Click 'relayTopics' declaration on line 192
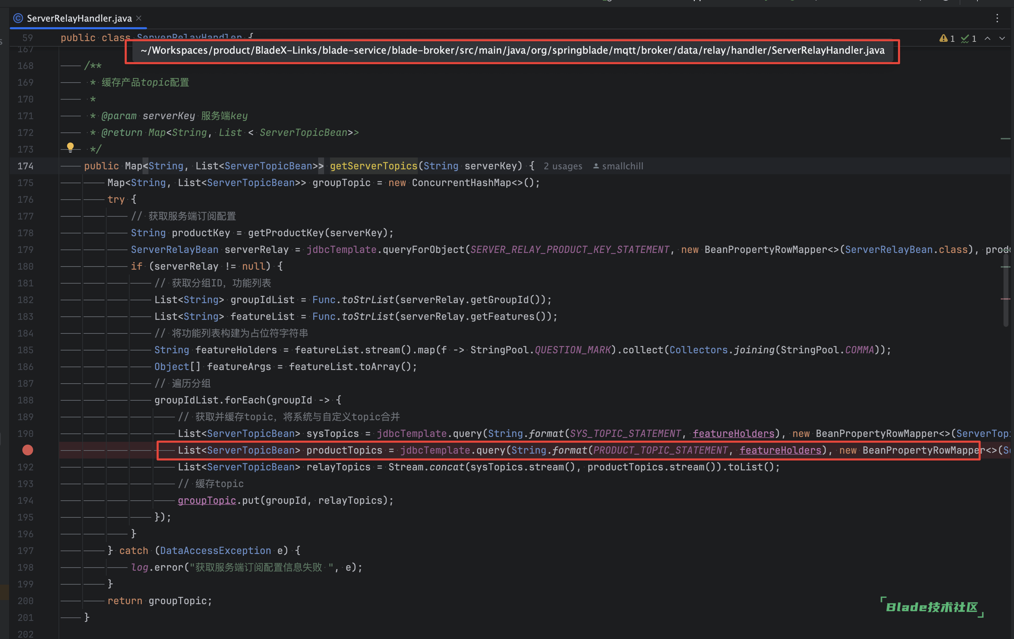Viewport: 1014px width, 639px height. [339, 467]
